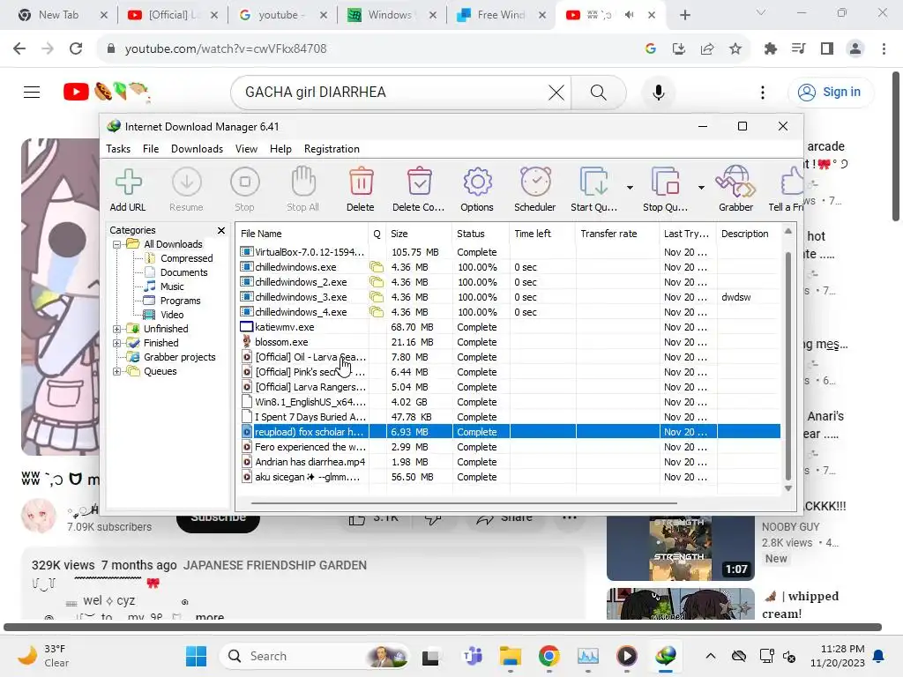903x677 pixels.
Task: Open the Start Queue dropdown arrow
Action: point(630,188)
